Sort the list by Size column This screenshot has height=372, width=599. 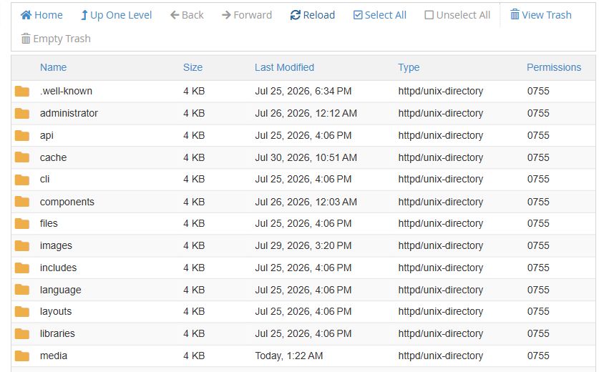pyautogui.click(x=193, y=67)
